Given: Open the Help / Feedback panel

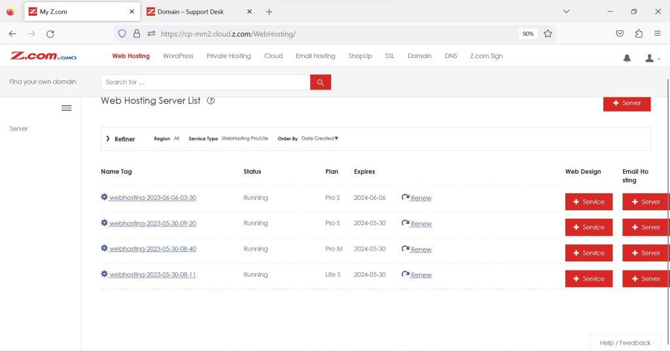Looking at the screenshot, I should (625, 343).
